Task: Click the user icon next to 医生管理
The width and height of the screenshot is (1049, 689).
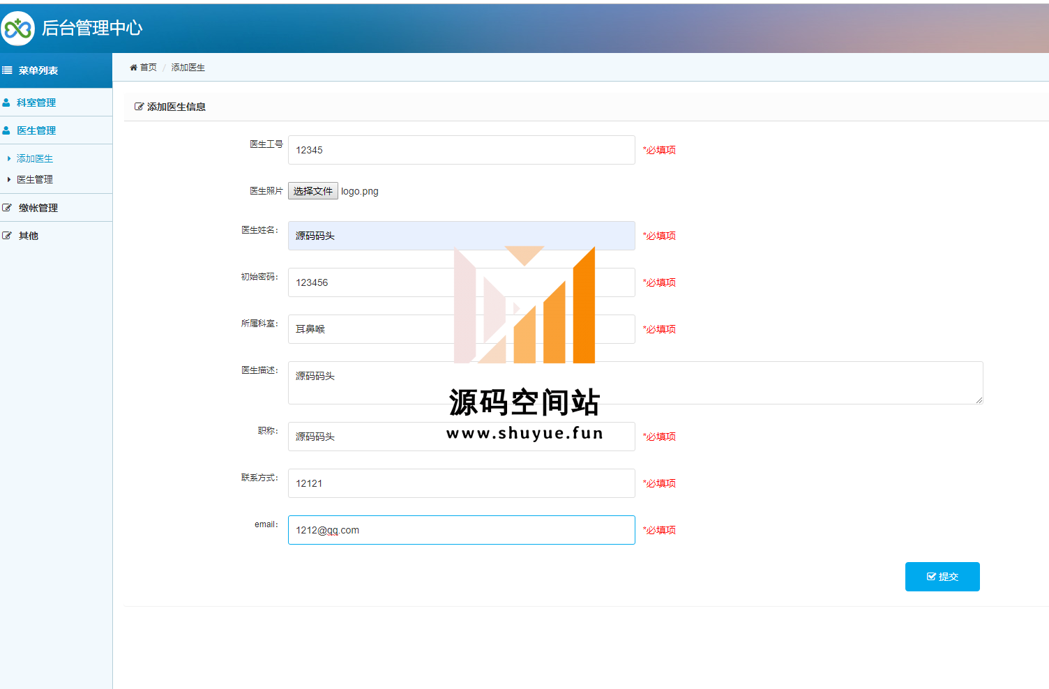Action: 6,130
